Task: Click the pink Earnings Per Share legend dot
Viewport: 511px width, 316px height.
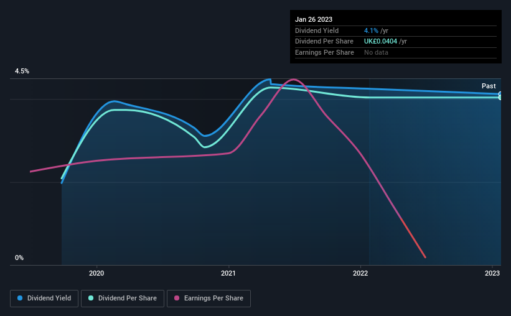Action: (177, 298)
